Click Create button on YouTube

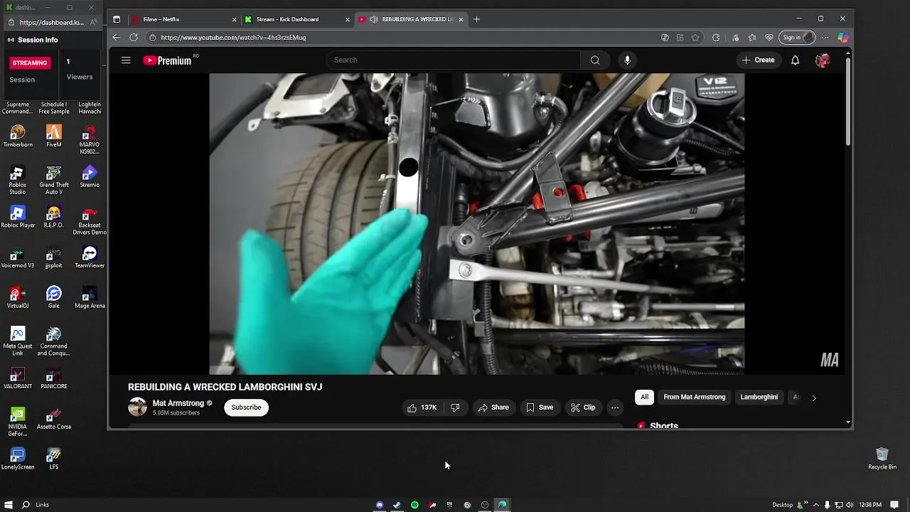[x=759, y=60]
